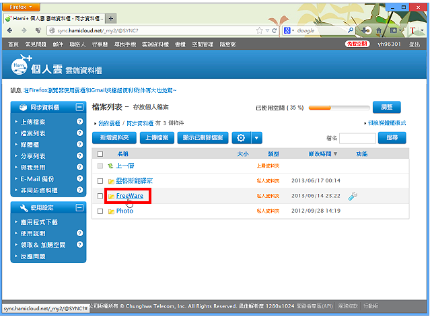The width and height of the screenshot is (432, 319).
Task: Click the 搜尋 button
Action: point(392,138)
